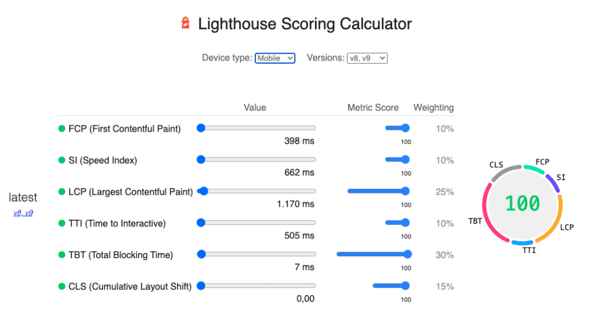Click the TBT metric score slider handle
Screen dimensions: 596x331
point(407,254)
